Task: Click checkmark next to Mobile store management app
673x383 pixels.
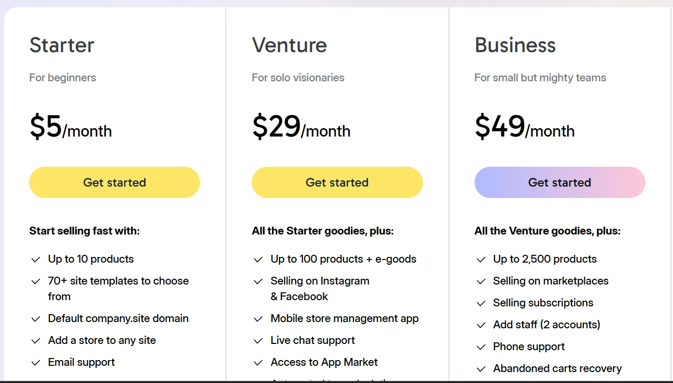Action: 258,319
